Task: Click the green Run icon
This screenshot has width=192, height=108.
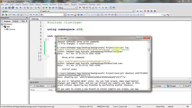Action: point(46,7)
